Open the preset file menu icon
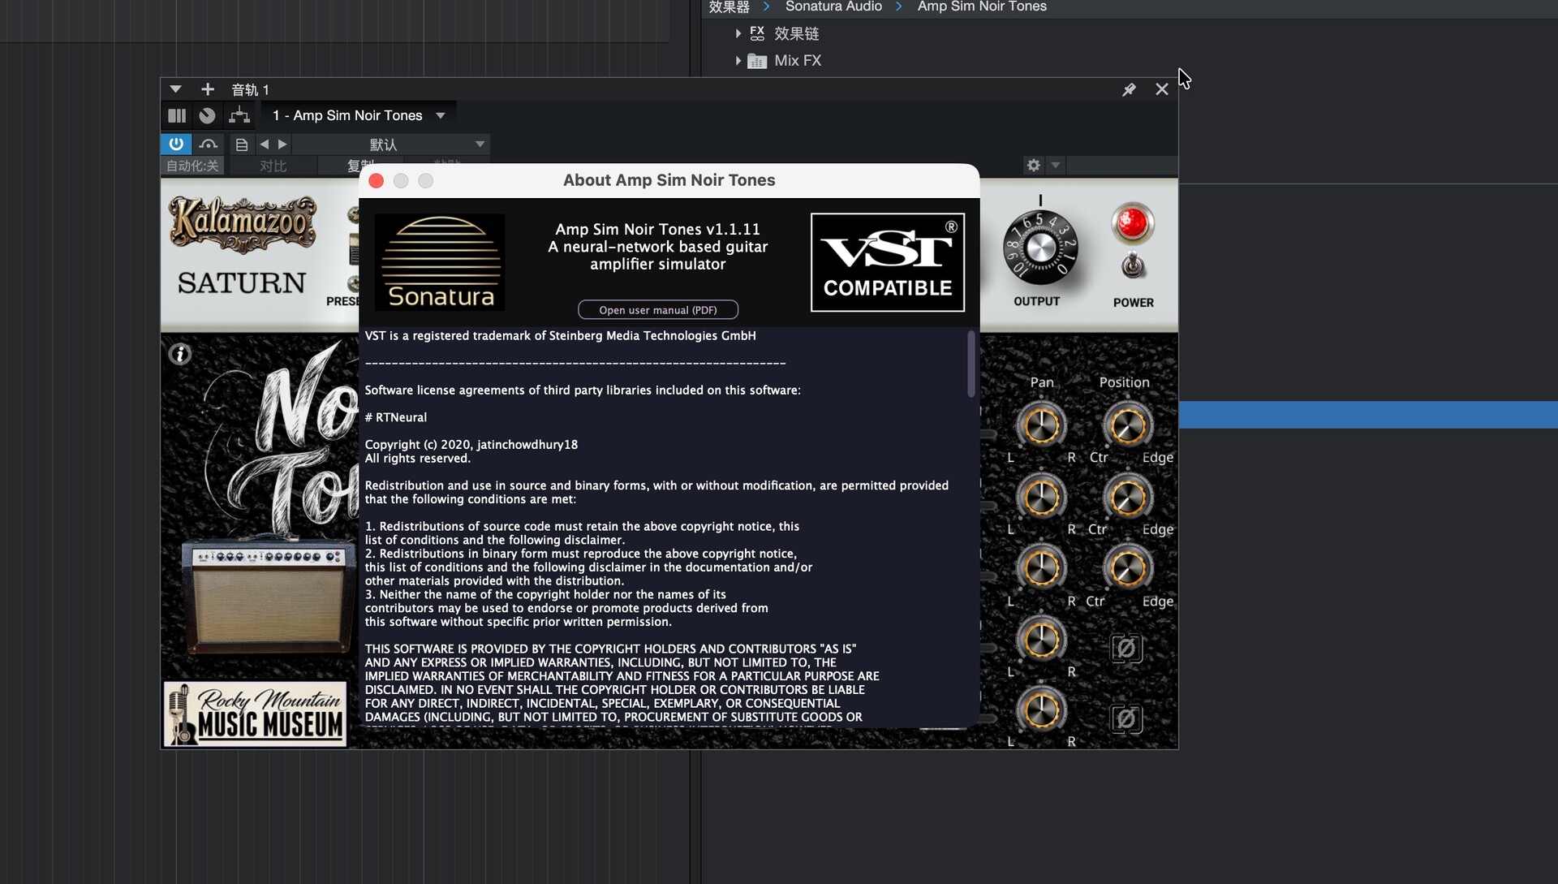 click(241, 144)
